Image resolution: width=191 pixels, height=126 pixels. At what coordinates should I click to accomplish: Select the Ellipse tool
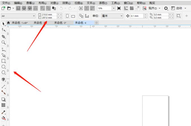(3, 67)
